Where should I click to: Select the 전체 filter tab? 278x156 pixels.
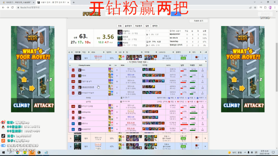click(x=120, y=26)
